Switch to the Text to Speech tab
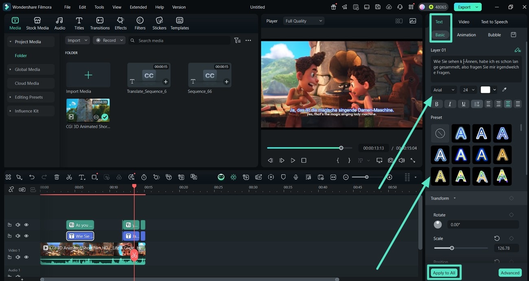The width and height of the screenshot is (529, 281). click(494, 22)
